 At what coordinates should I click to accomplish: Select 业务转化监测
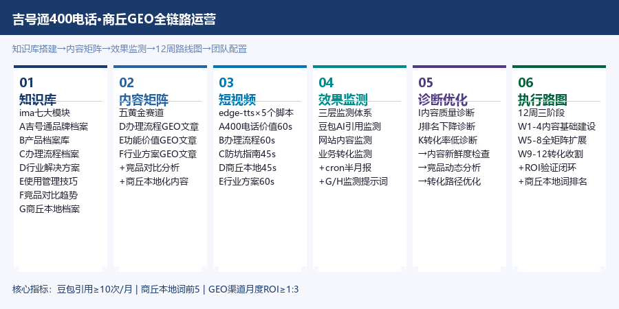[x=345, y=154]
